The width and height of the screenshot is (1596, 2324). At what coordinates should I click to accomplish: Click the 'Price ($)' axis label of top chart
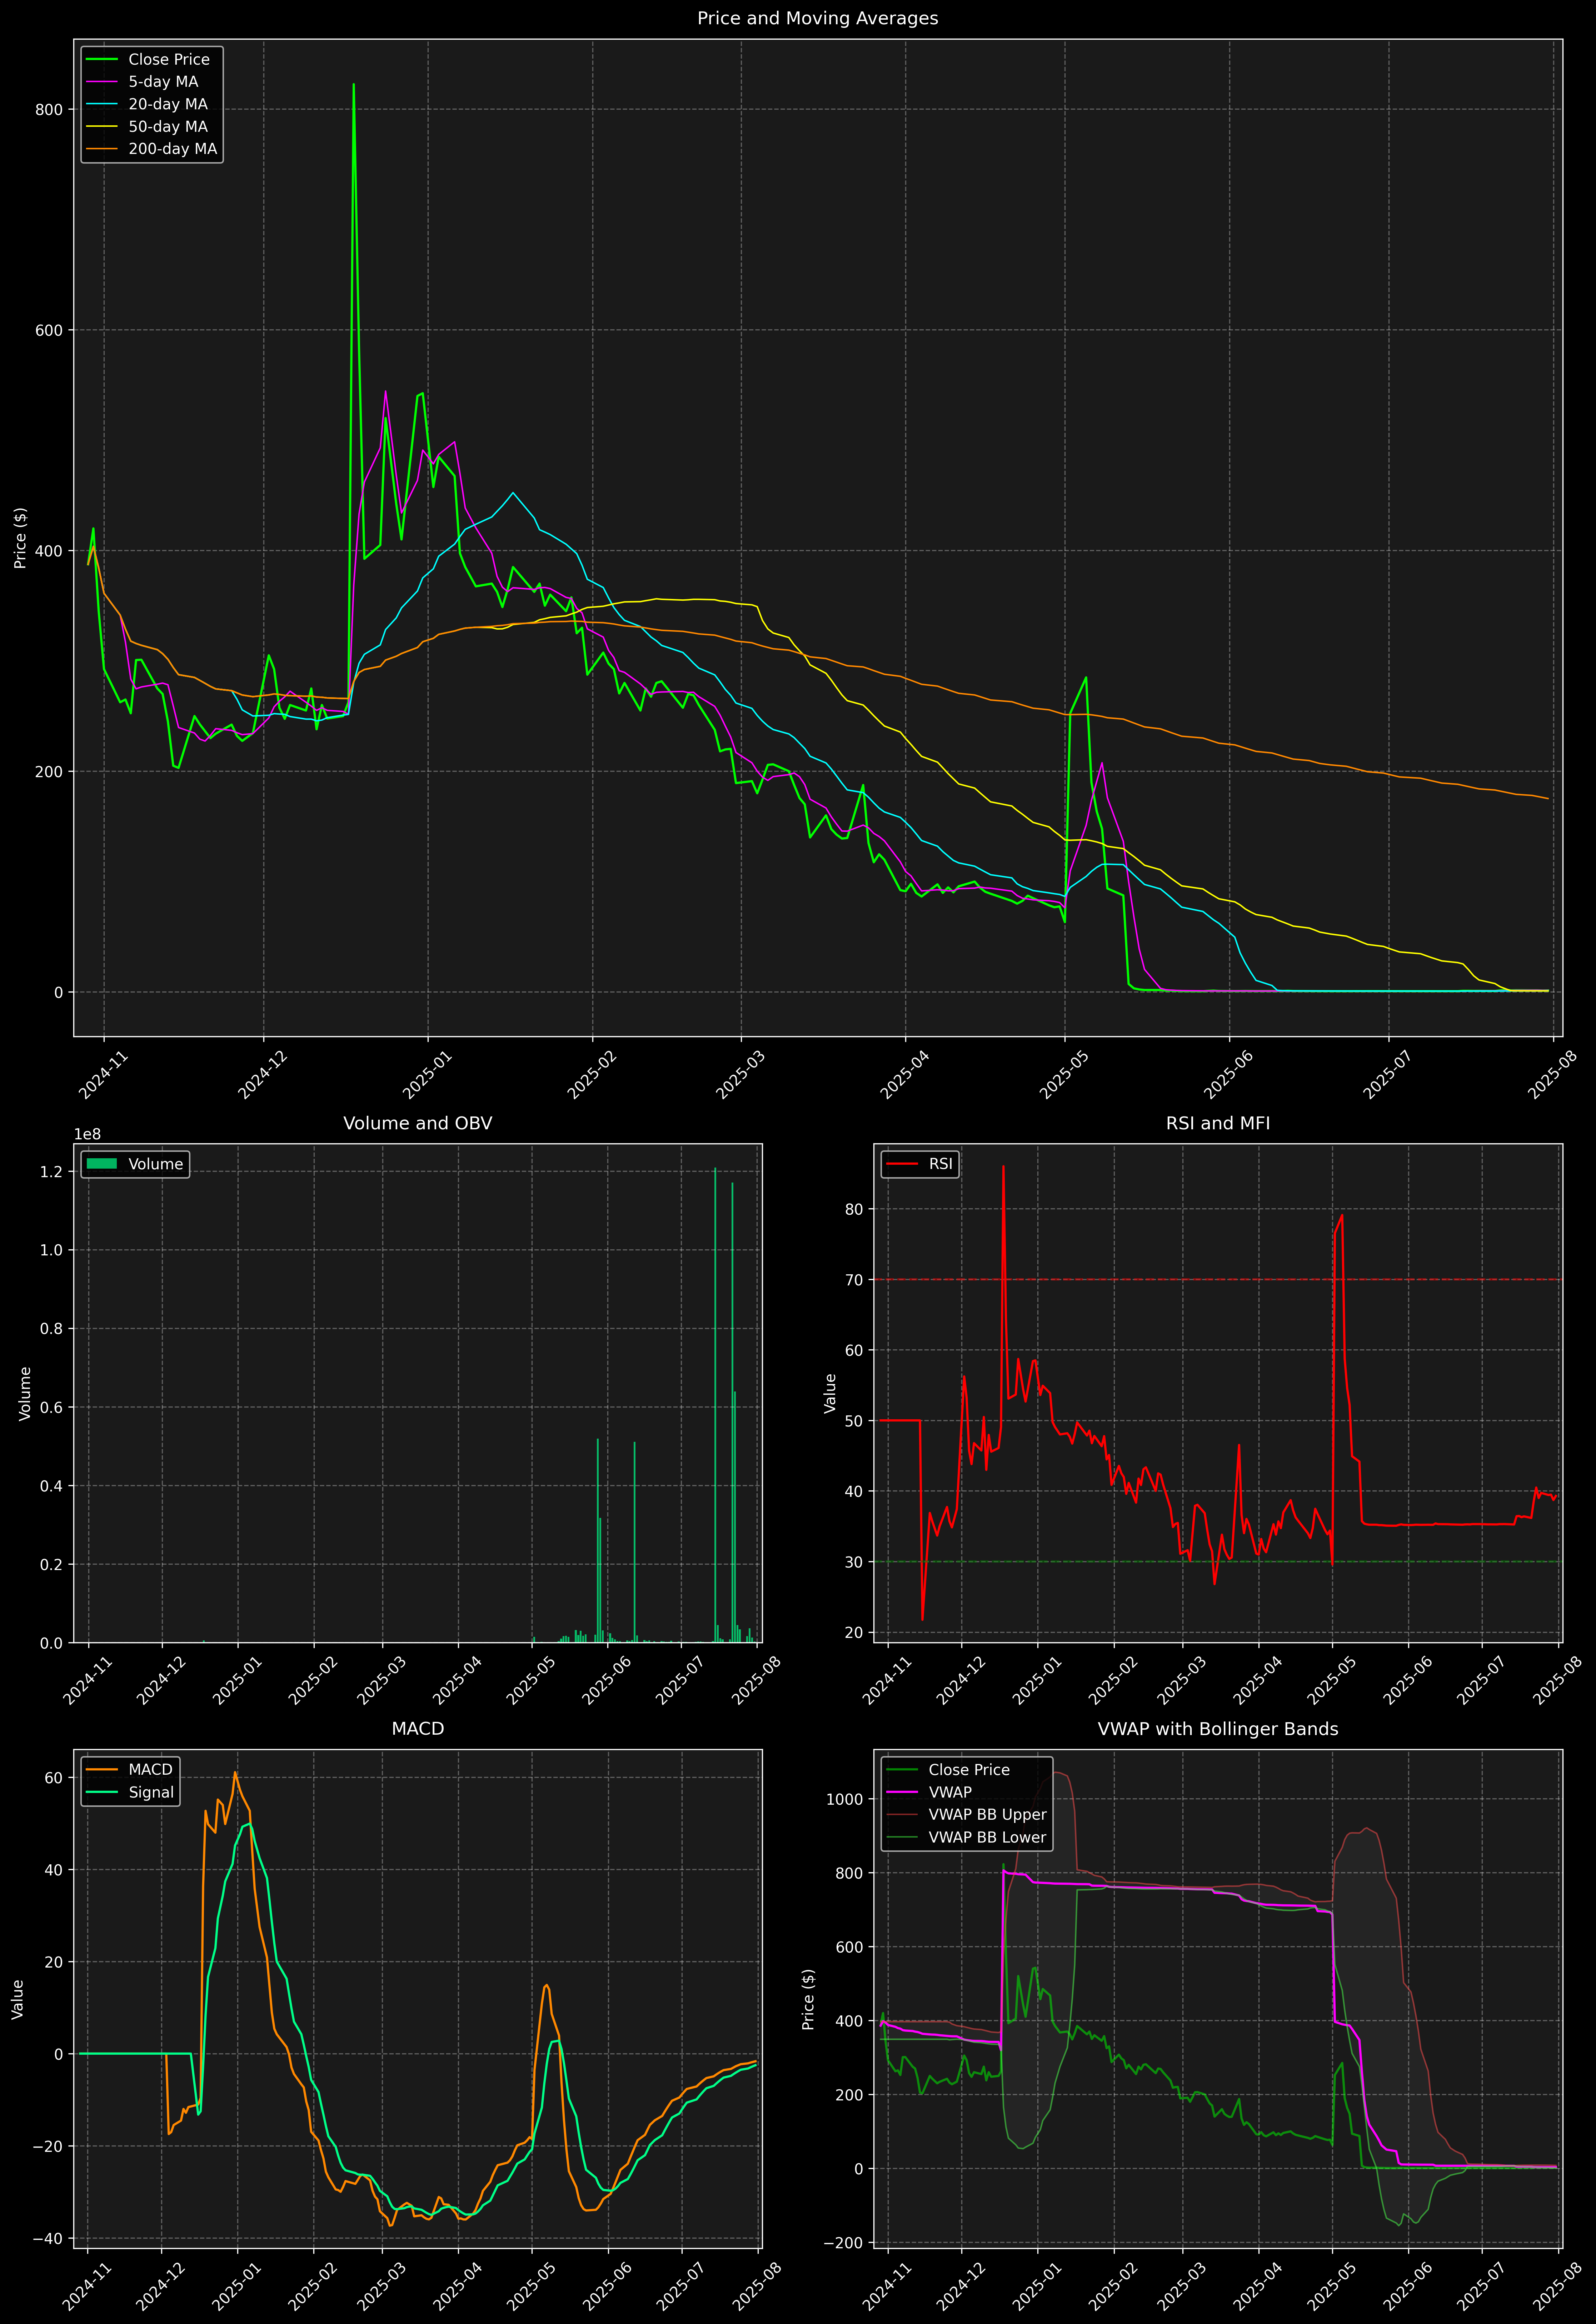point(20,538)
